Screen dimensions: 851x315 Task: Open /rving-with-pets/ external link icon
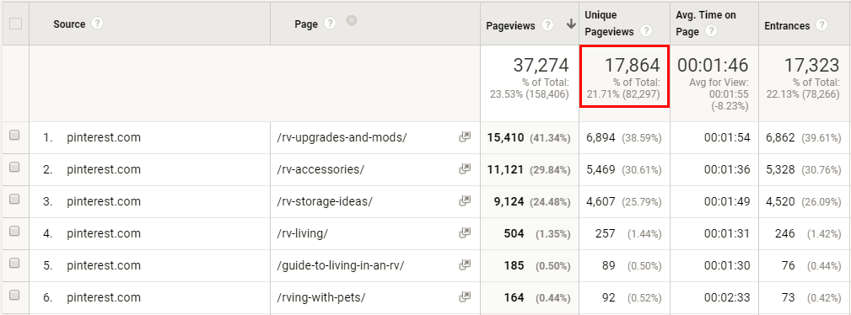pos(465,297)
